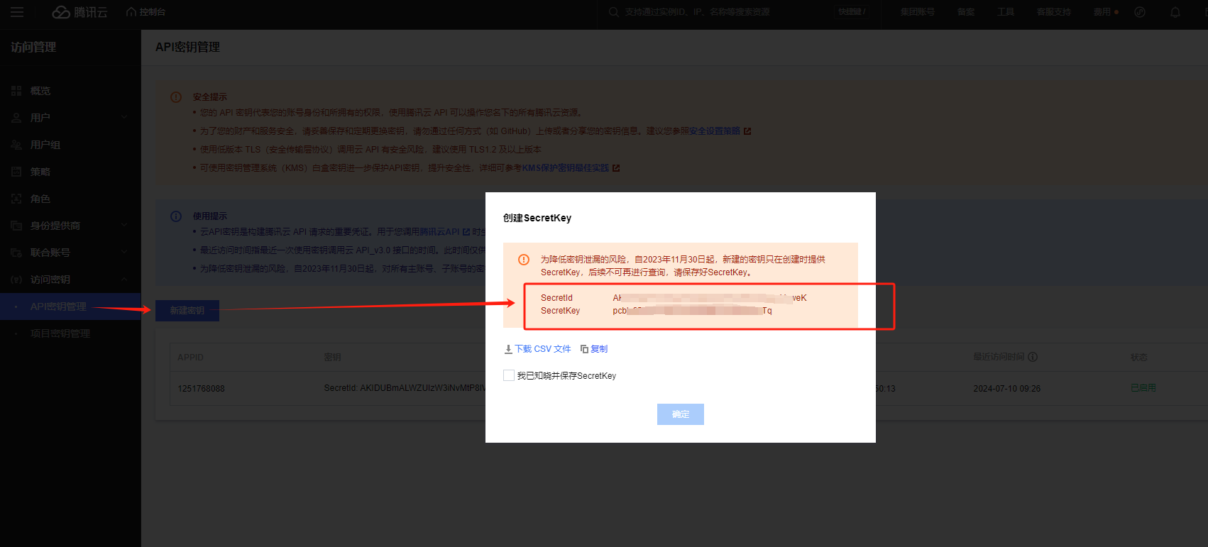The height and width of the screenshot is (547, 1208).
Task: Select 策略 in the sidebar
Action: click(x=40, y=172)
